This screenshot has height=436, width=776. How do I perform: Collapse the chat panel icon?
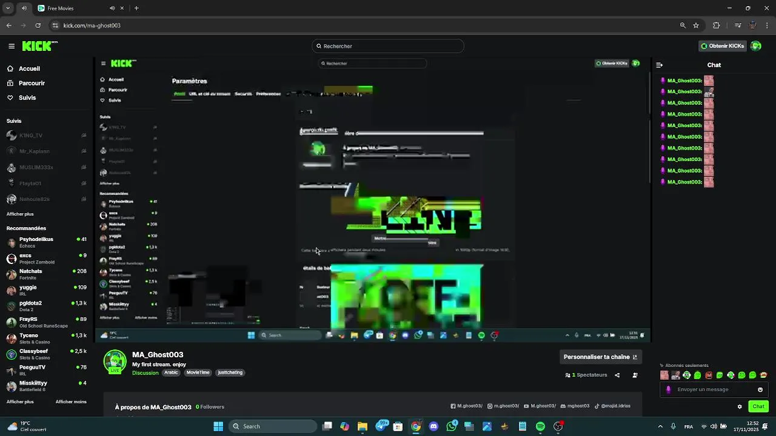pos(660,65)
